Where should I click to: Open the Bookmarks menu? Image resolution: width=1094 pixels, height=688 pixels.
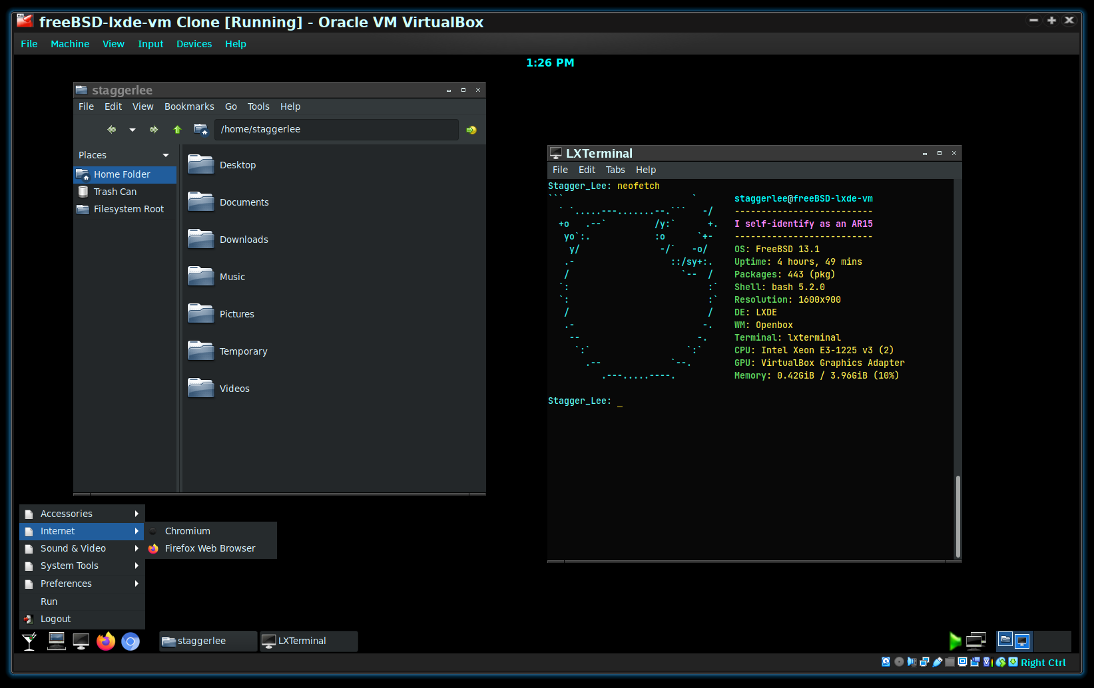pyautogui.click(x=189, y=106)
